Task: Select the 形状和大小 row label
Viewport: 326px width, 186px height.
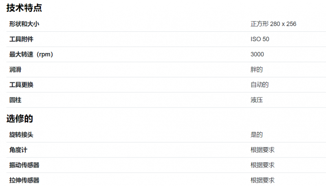Action: click(x=24, y=24)
